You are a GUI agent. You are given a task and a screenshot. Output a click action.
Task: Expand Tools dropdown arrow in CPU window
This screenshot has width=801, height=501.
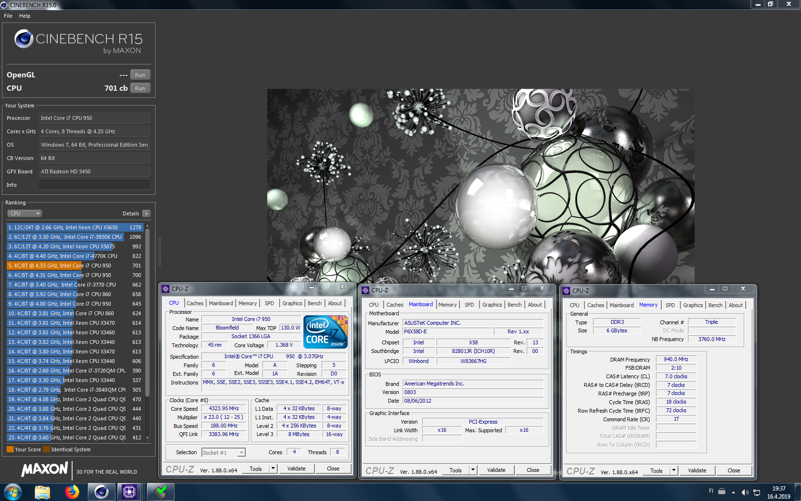pyautogui.click(x=273, y=469)
